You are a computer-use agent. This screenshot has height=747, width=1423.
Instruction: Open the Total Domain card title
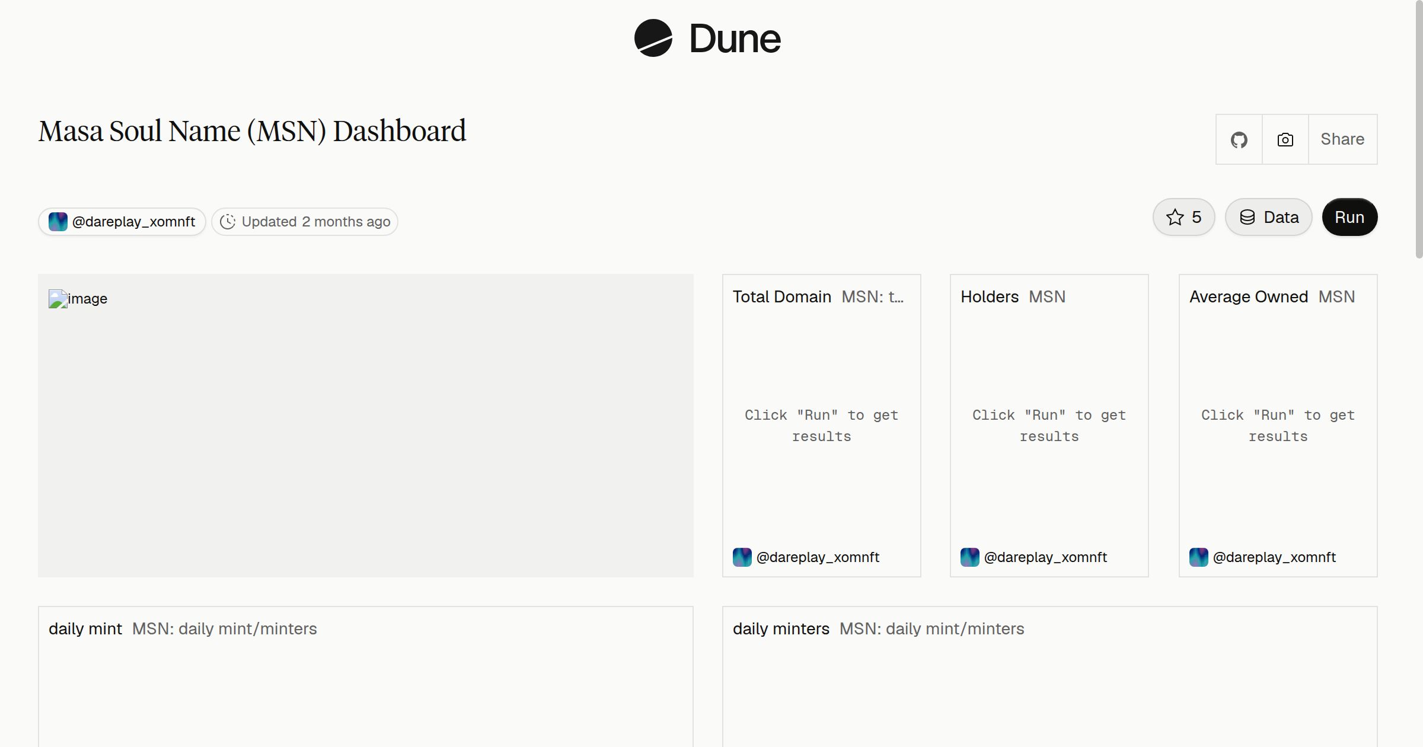(x=782, y=296)
